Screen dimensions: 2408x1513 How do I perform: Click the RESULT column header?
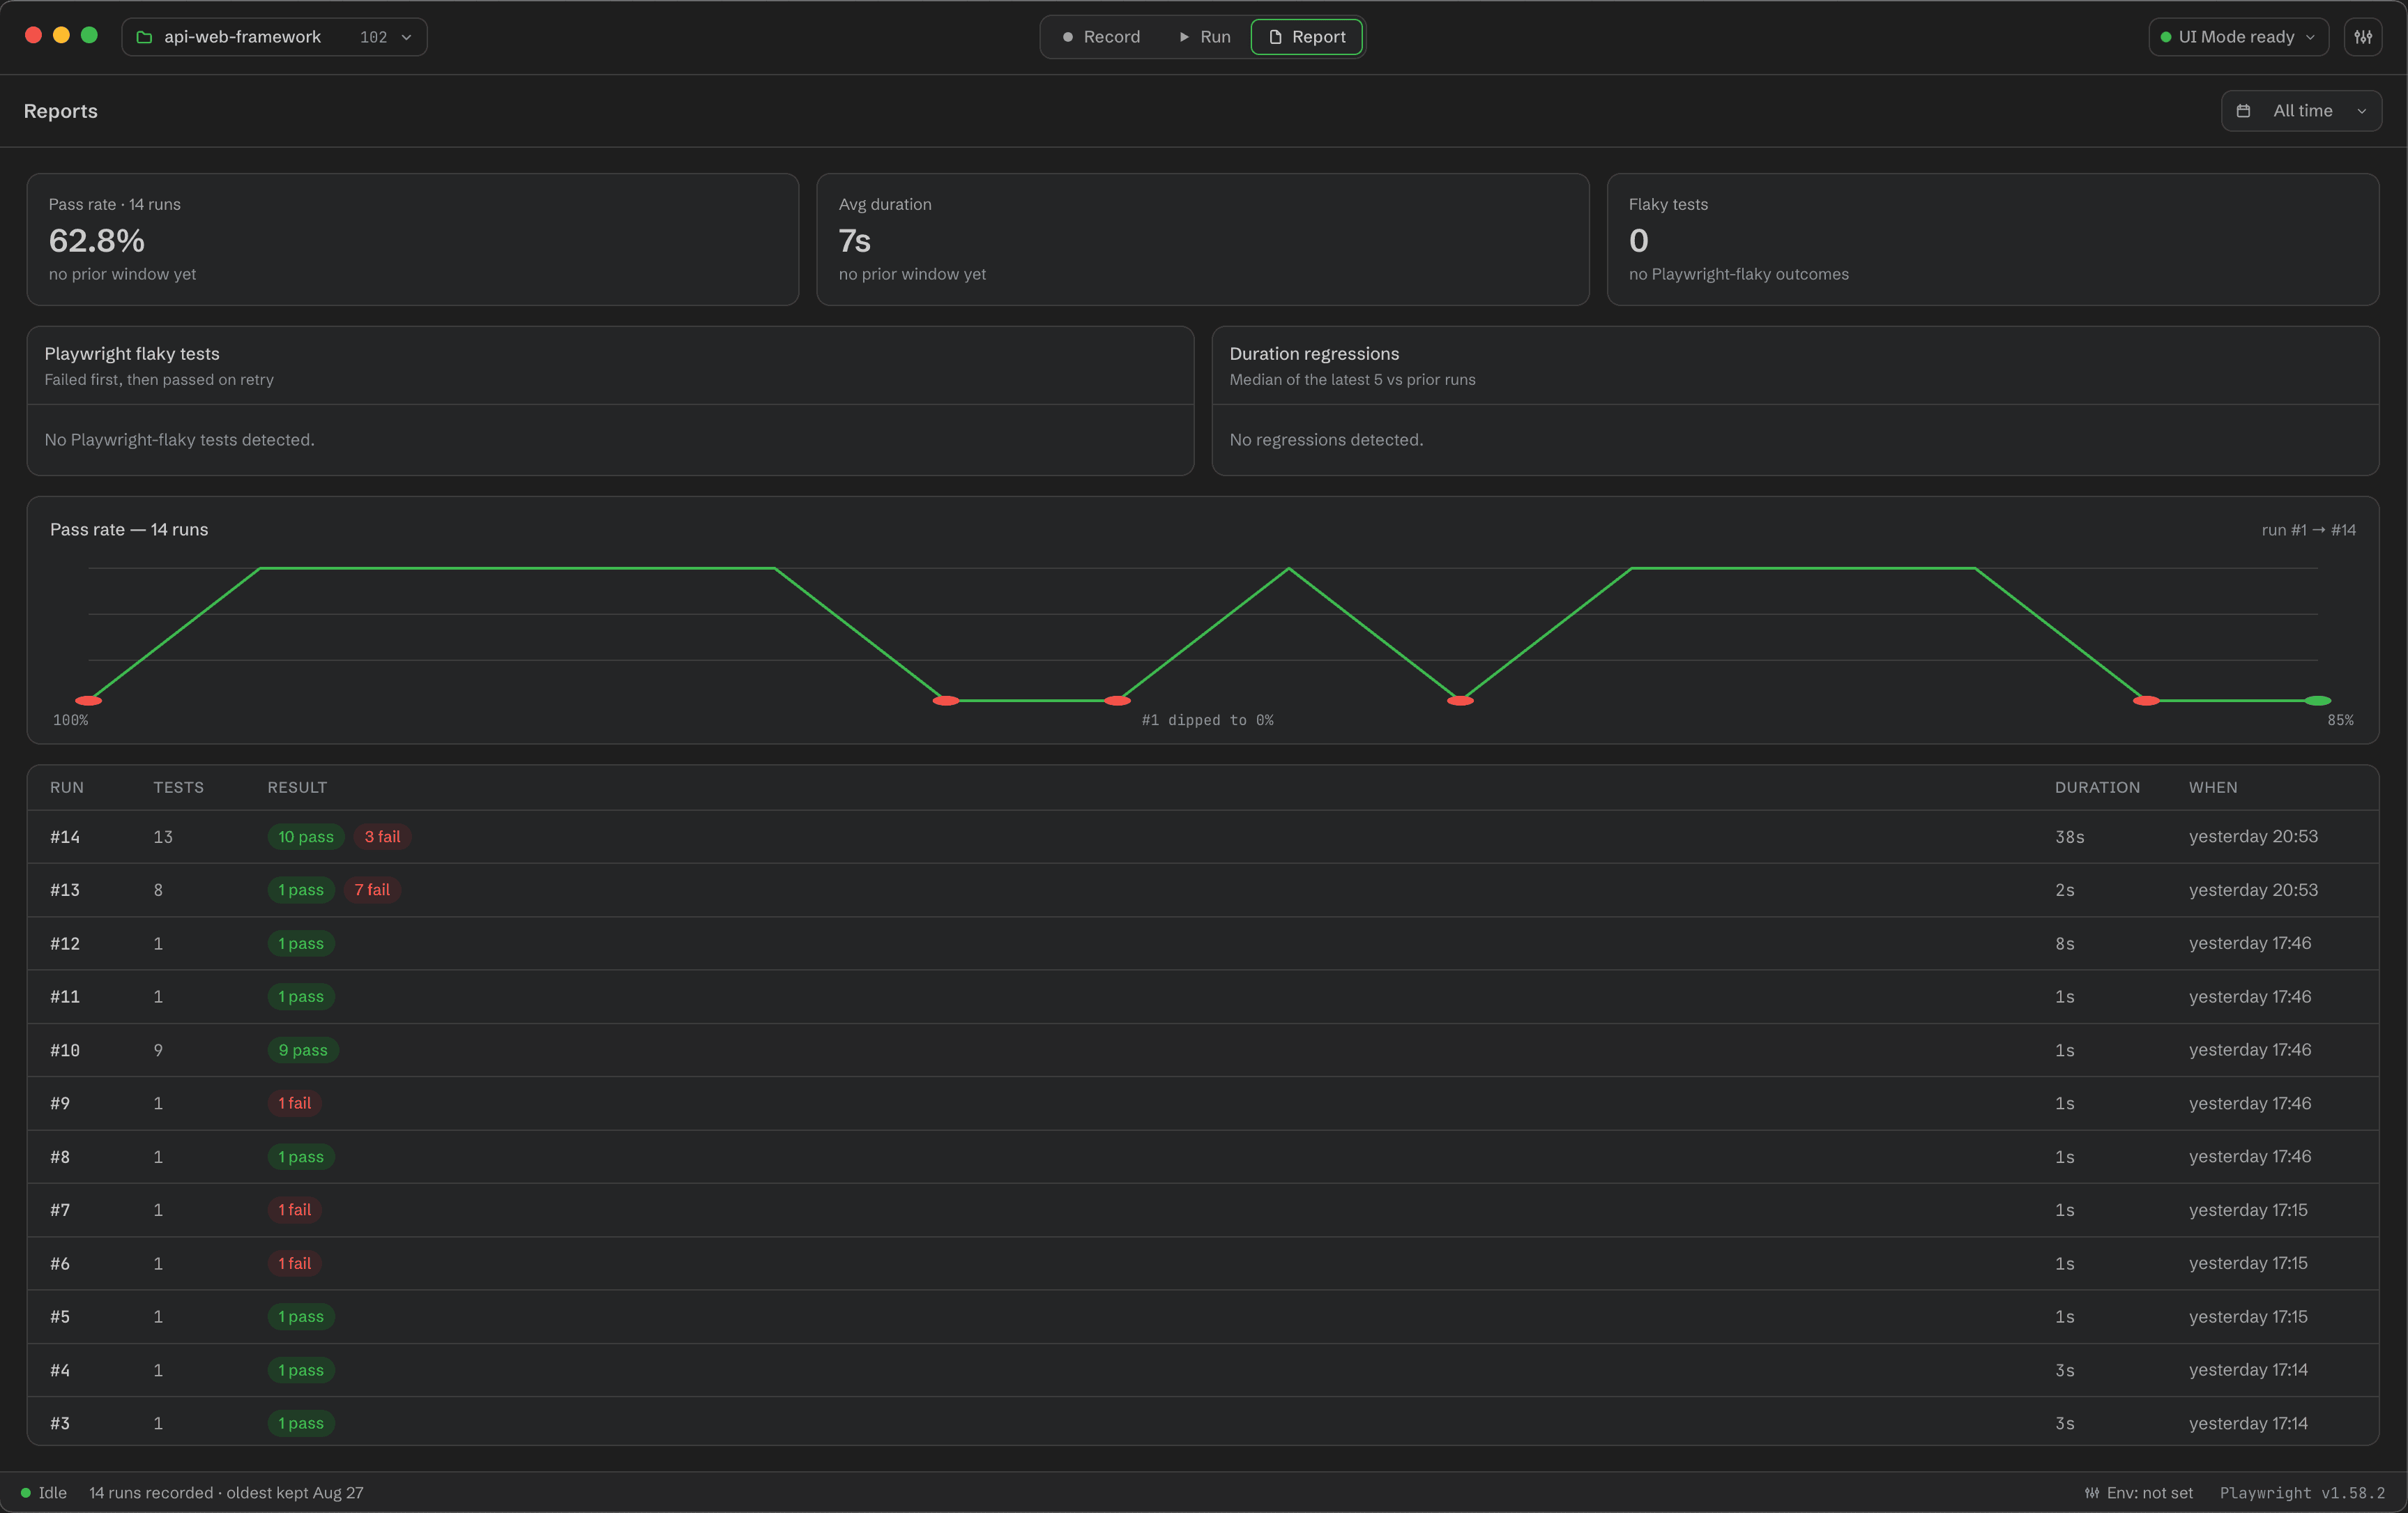pos(297,788)
